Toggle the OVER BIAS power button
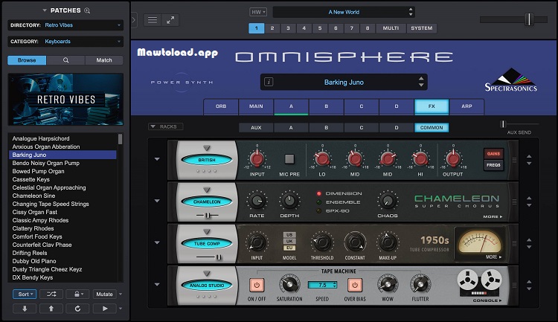The image size is (558, 322). click(x=354, y=285)
